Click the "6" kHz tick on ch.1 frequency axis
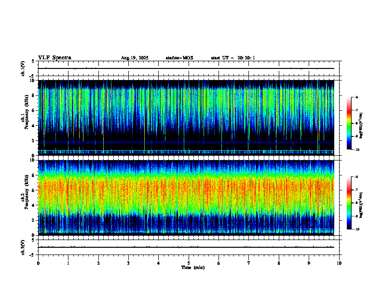The image size is (382, 295). pyautogui.click(x=34, y=110)
